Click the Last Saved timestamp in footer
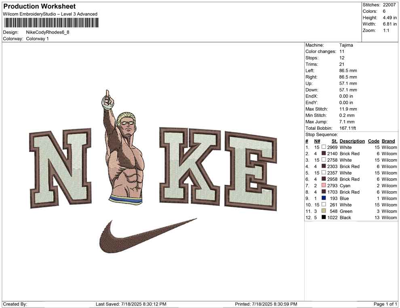 (x=131, y=304)
